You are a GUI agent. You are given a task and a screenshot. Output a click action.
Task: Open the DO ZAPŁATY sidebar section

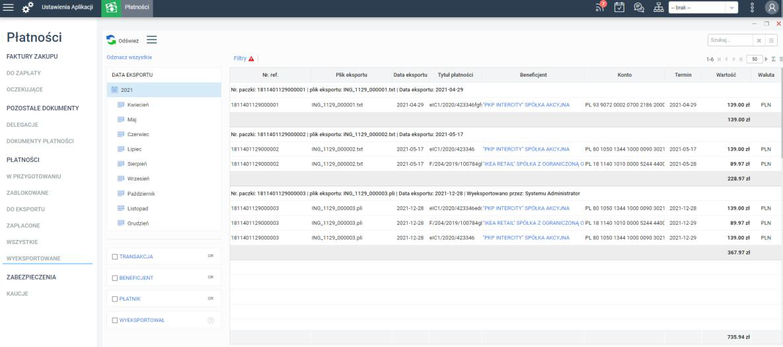pos(24,73)
